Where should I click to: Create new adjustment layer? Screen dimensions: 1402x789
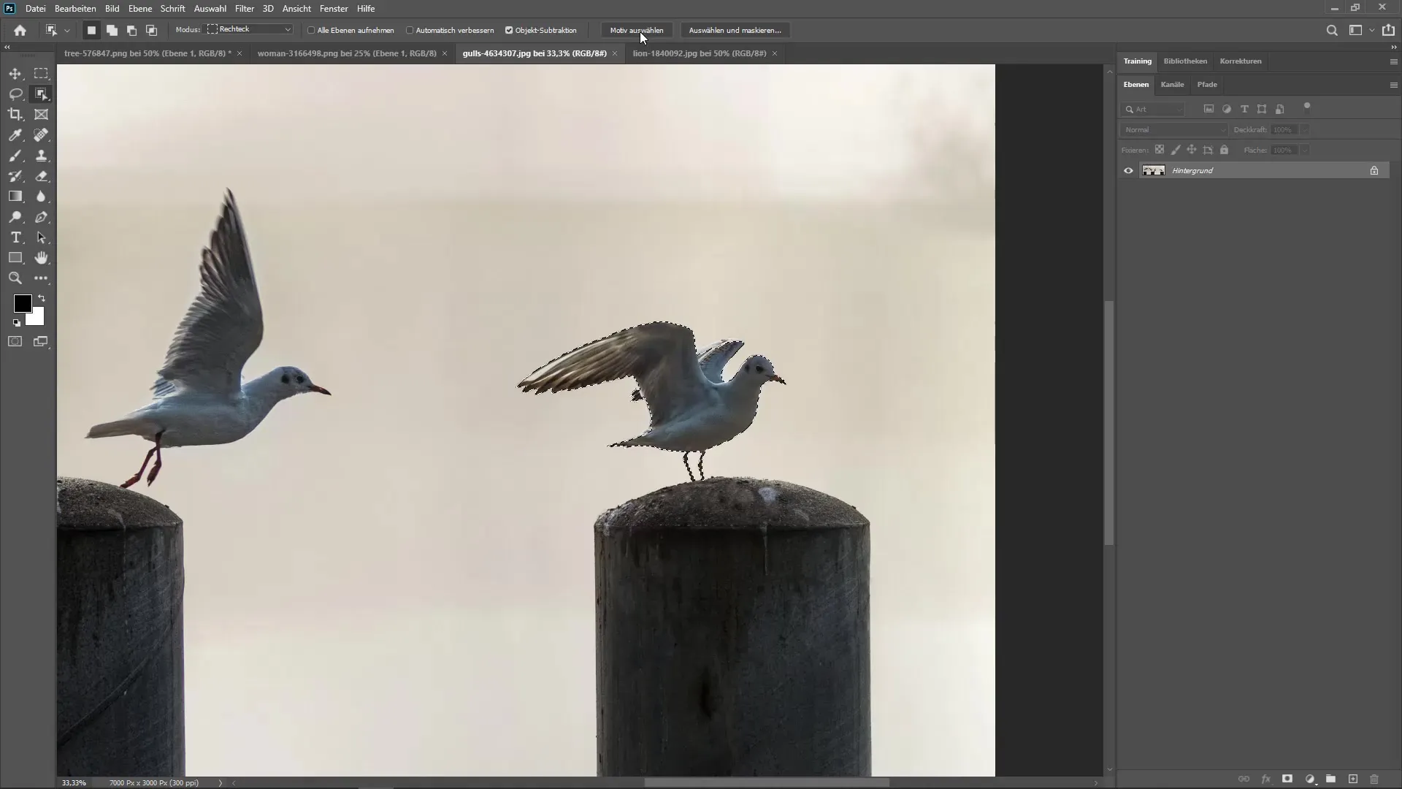tap(1310, 779)
